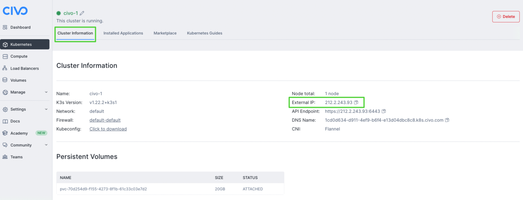Click the NAME column header

click(66, 178)
